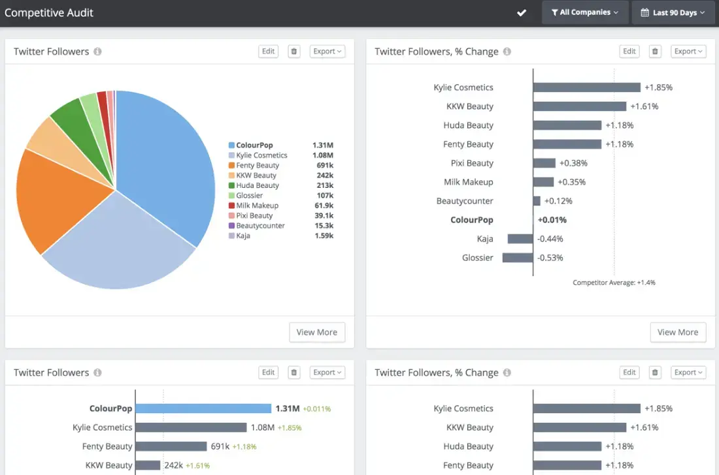Viewport: 719px width, 475px height.
Task: Click the trash icon on the % Change panel
Action: pos(655,51)
